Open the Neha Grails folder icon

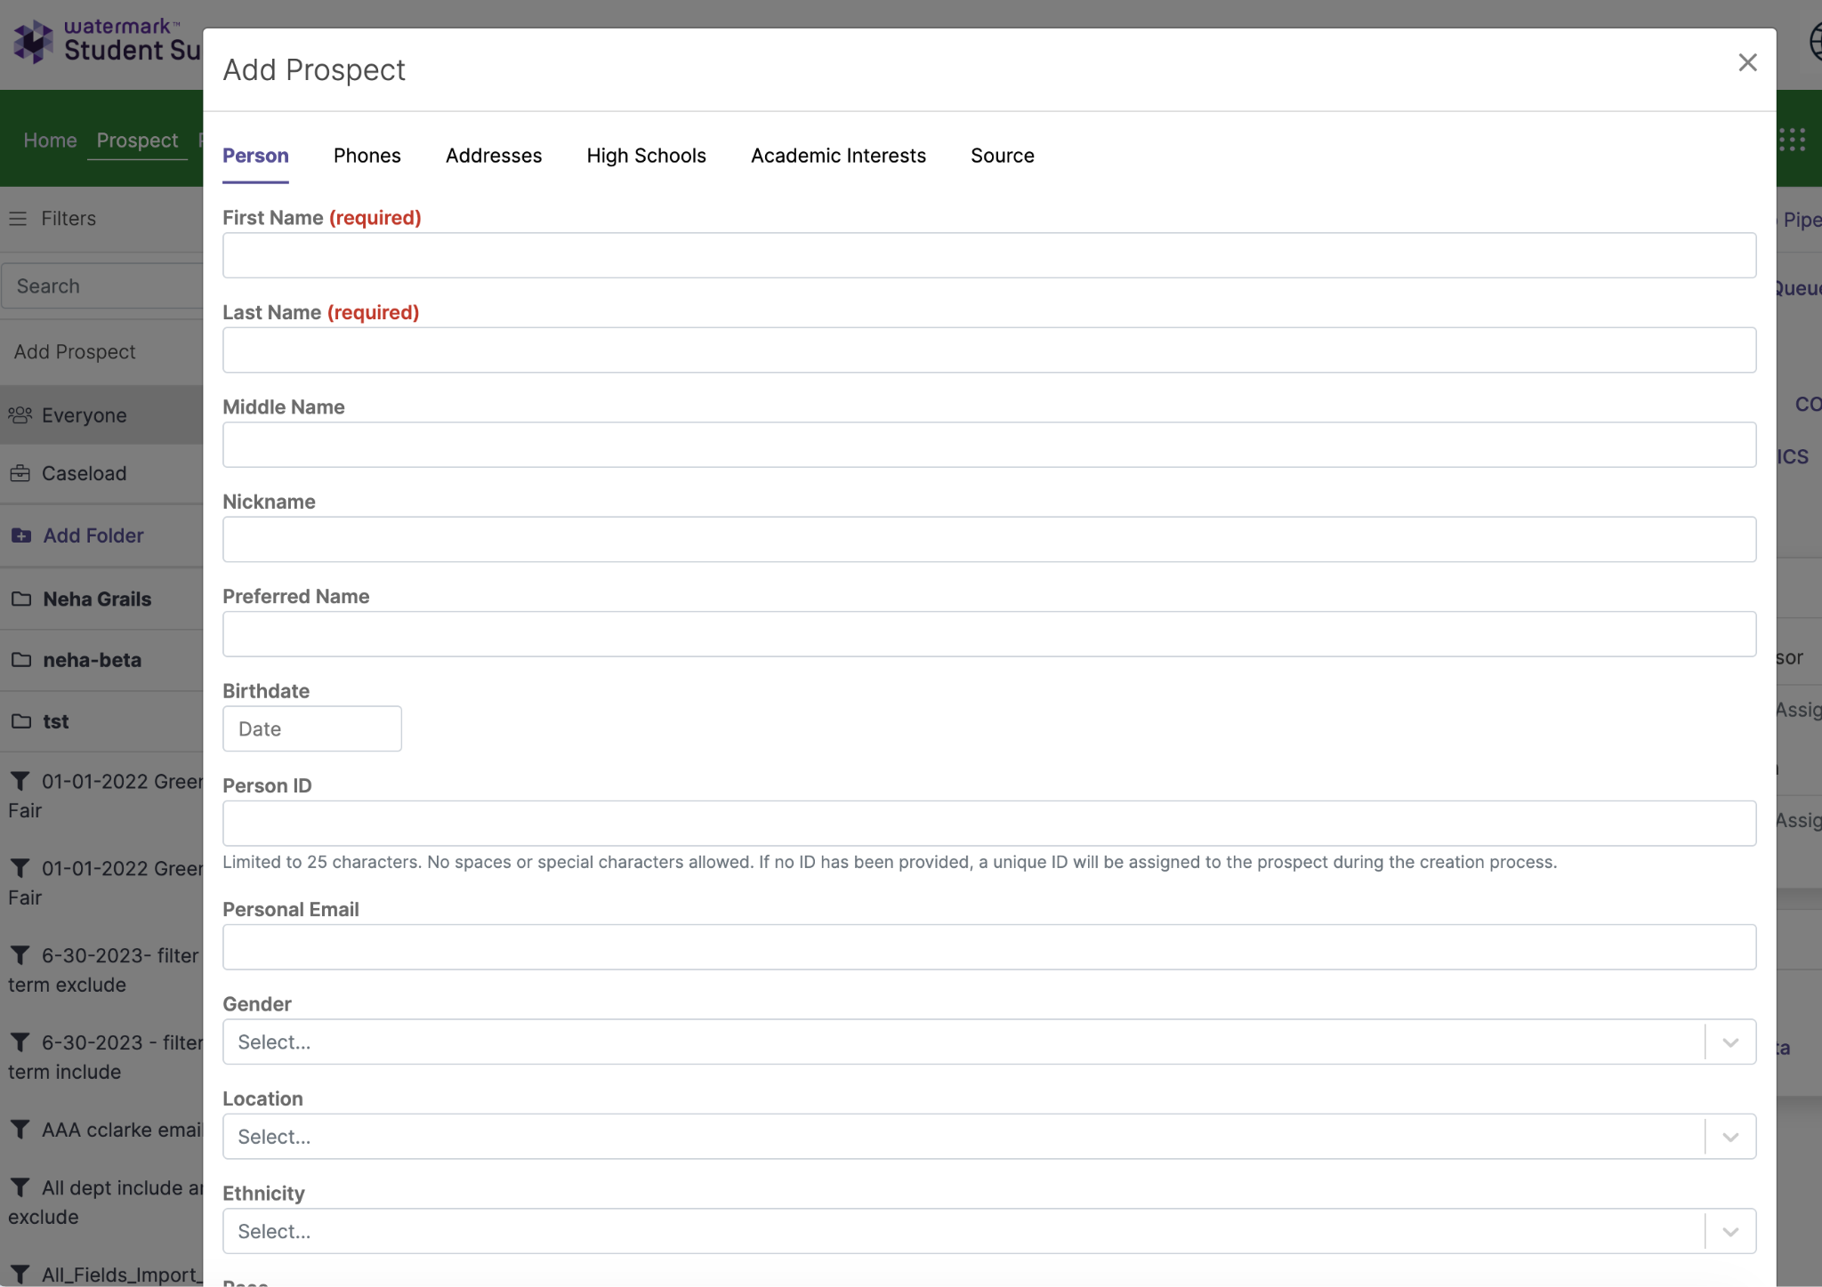(x=21, y=599)
